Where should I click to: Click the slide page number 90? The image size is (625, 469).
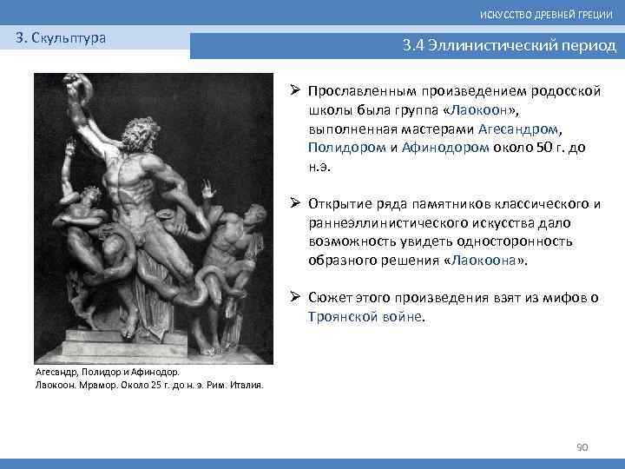click(x=582, y=447)
